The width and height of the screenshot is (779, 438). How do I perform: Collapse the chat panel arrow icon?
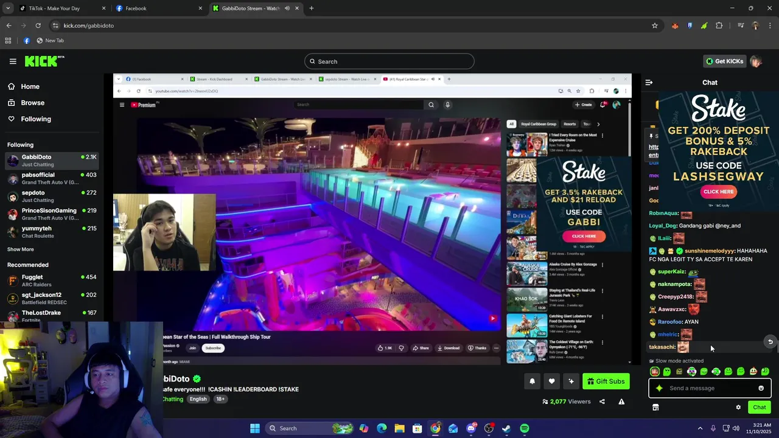pyautogui.click(x=649, y=82)
